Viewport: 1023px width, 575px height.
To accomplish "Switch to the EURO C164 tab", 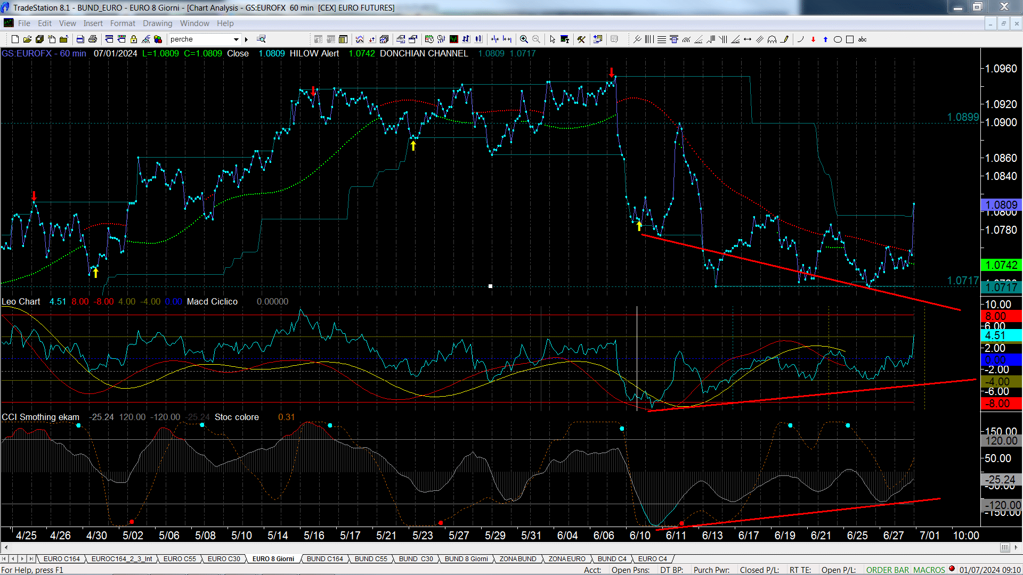I will coord(61,558).
